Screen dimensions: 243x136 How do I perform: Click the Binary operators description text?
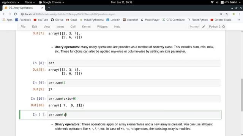[x=134, y=127]
